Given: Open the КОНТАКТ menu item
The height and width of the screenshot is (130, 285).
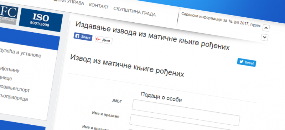Looking at the screenshot, I should [x=99, y=6].
